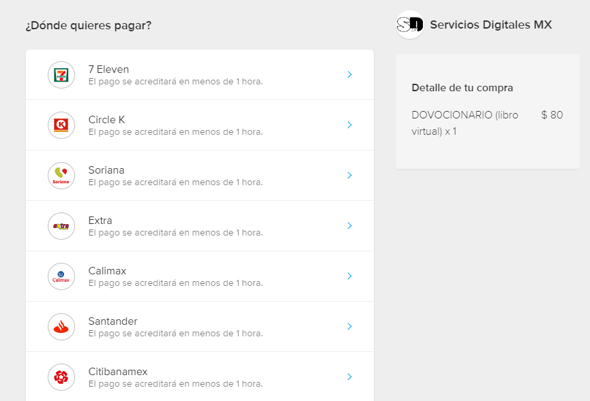This screenshot has height=401, width=590.
Task: Click the Circle K logo icon
Action: [x=61, y=125]
